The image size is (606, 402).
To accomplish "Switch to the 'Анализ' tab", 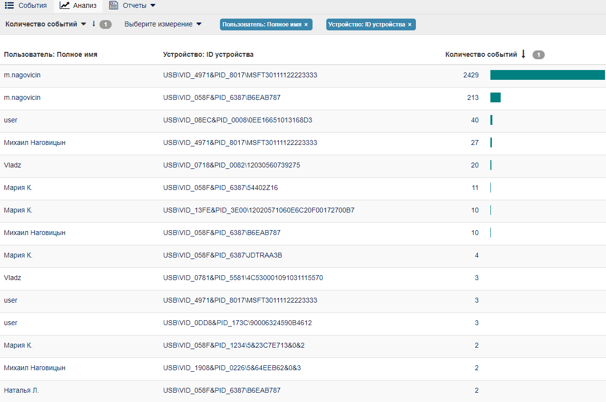I will [84, 6].
